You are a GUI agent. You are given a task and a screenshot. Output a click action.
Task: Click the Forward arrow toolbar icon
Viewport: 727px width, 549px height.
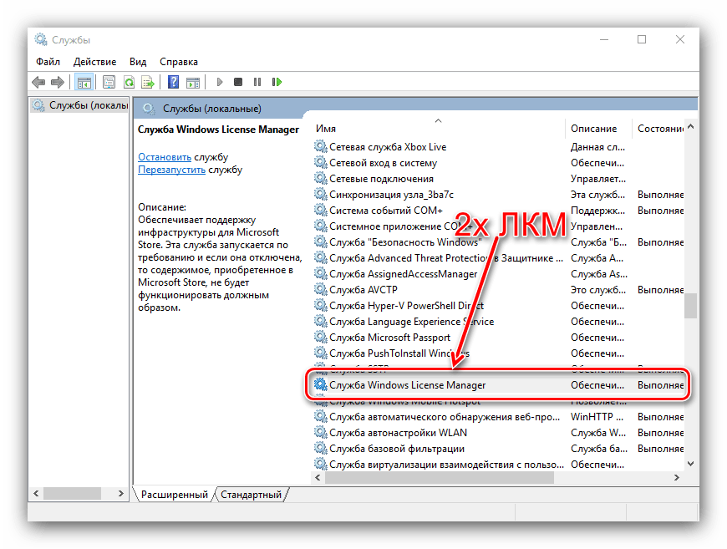coord(58,82)
